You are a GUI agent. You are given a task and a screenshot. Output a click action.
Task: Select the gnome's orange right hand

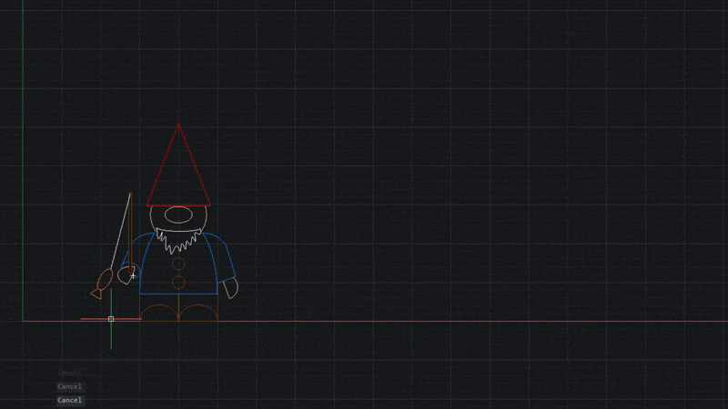[x=231, y=288]
